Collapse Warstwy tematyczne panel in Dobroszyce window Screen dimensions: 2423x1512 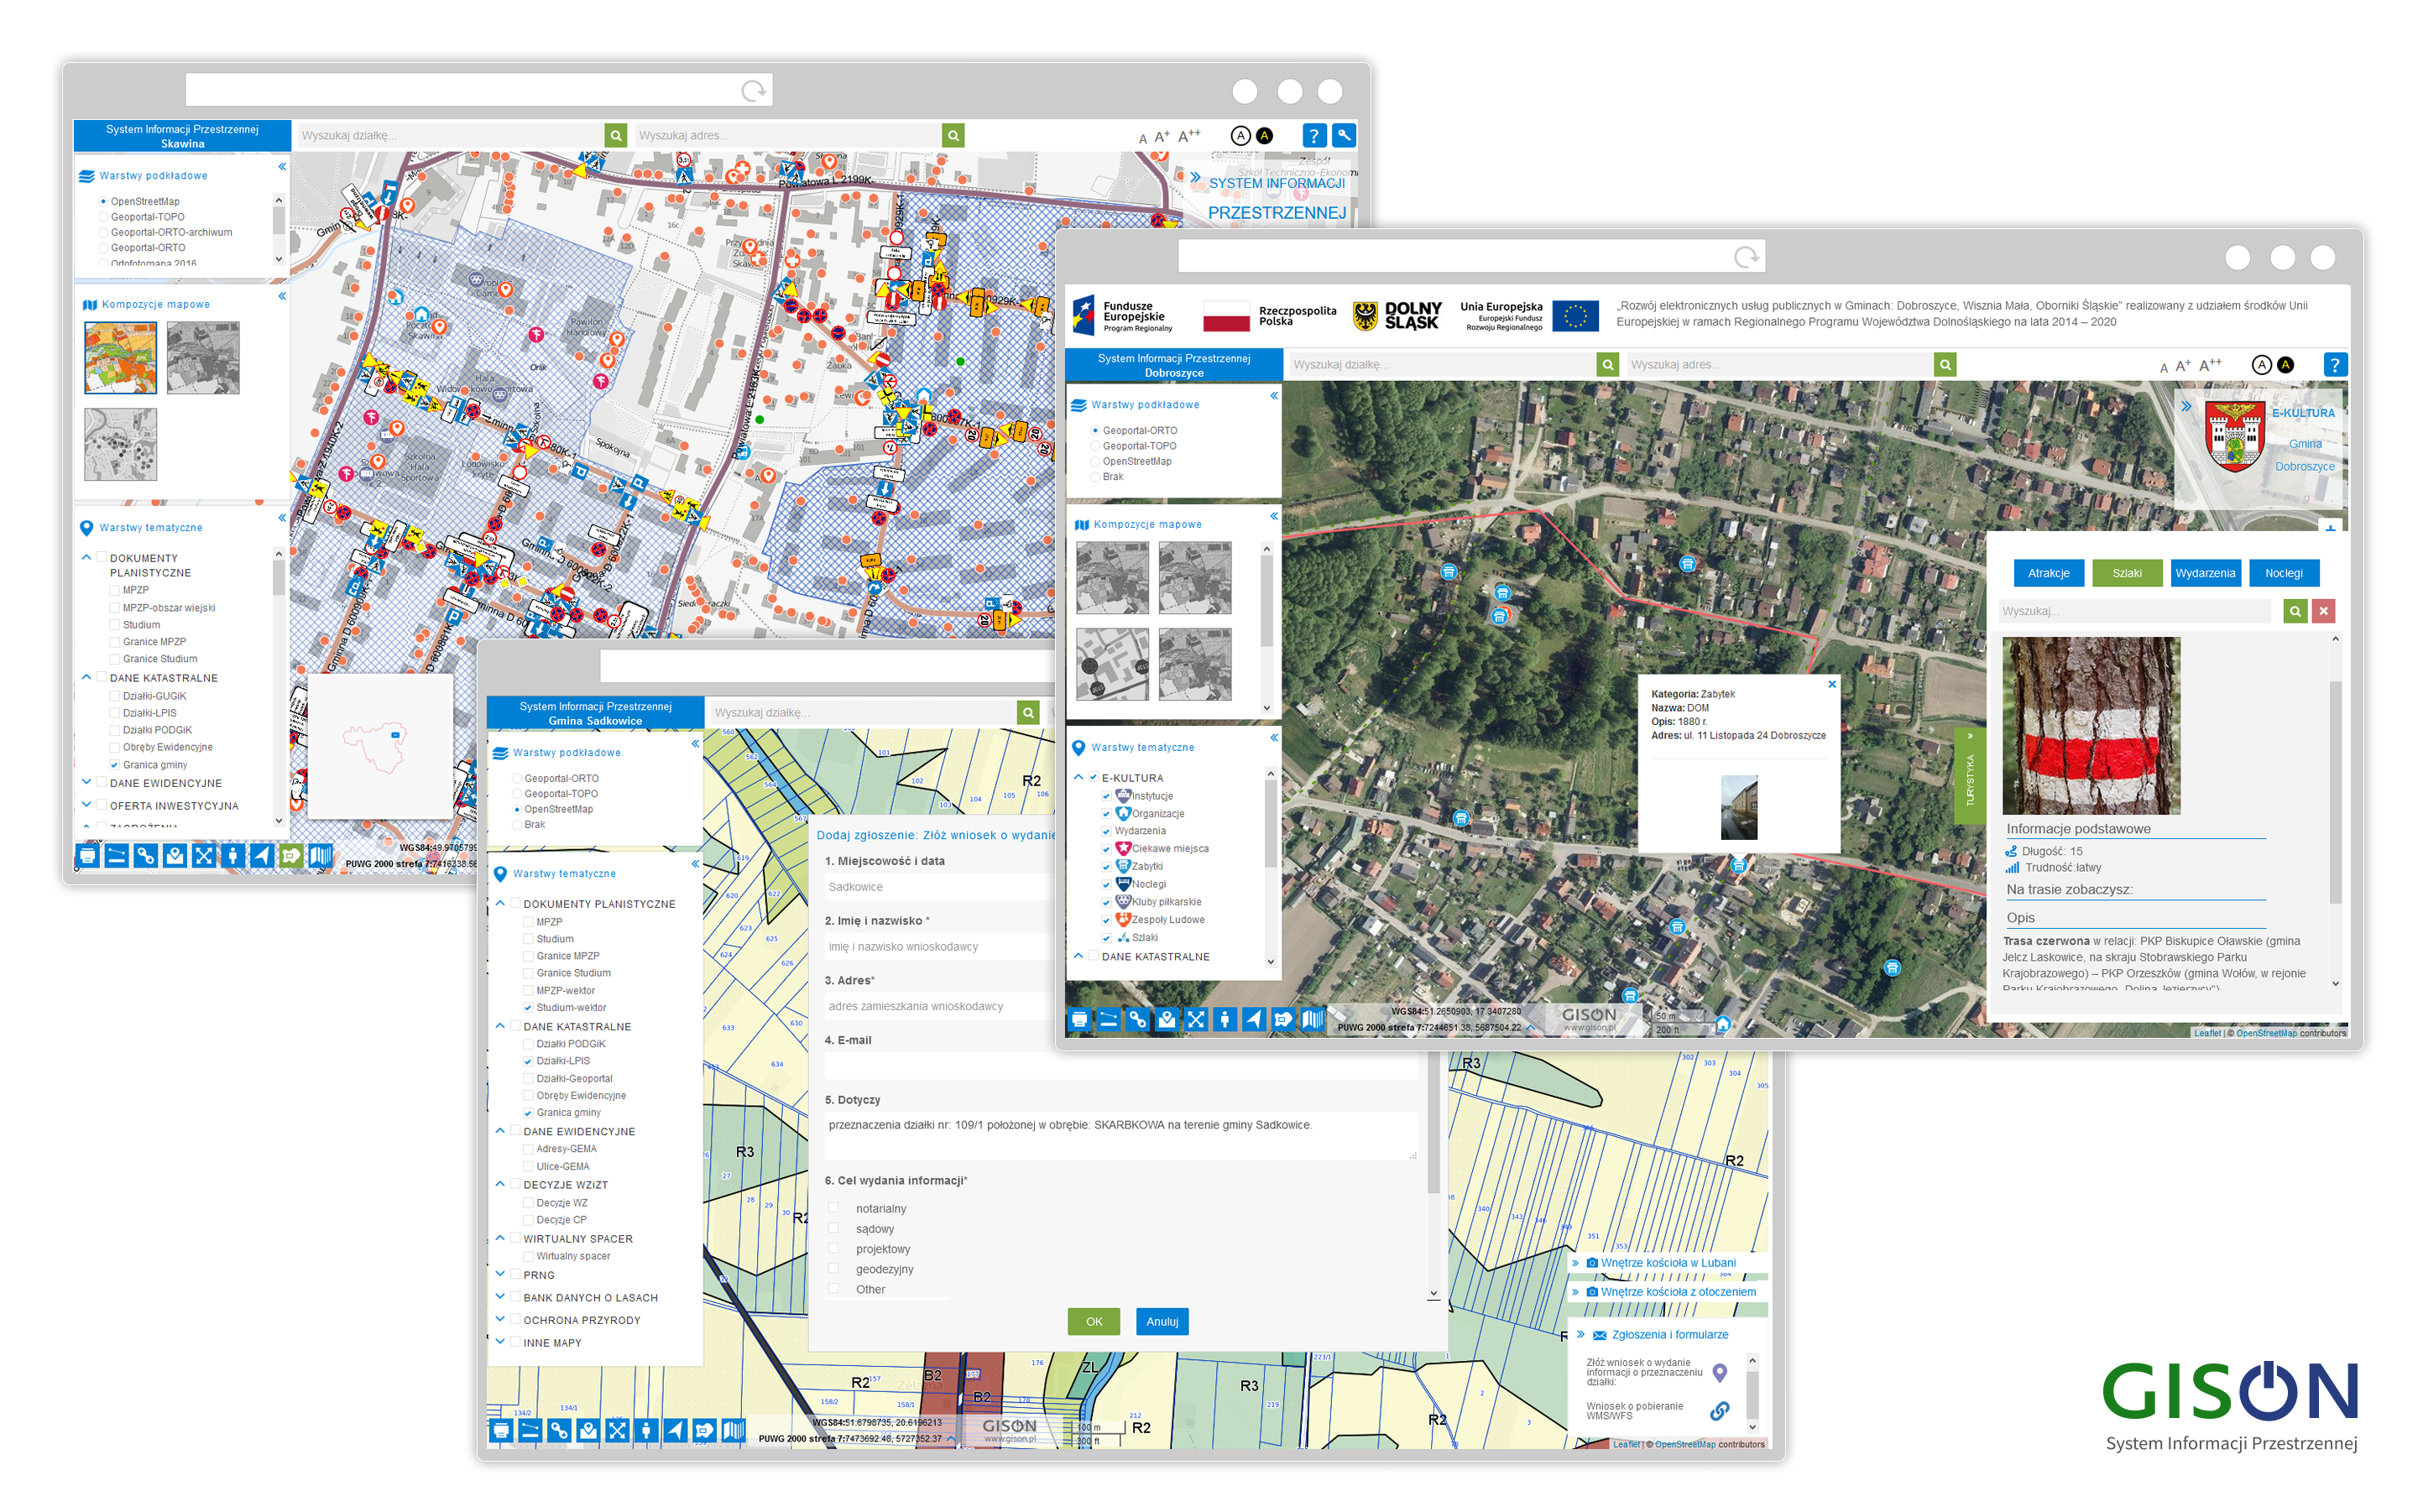click(x=1274, y=738)
